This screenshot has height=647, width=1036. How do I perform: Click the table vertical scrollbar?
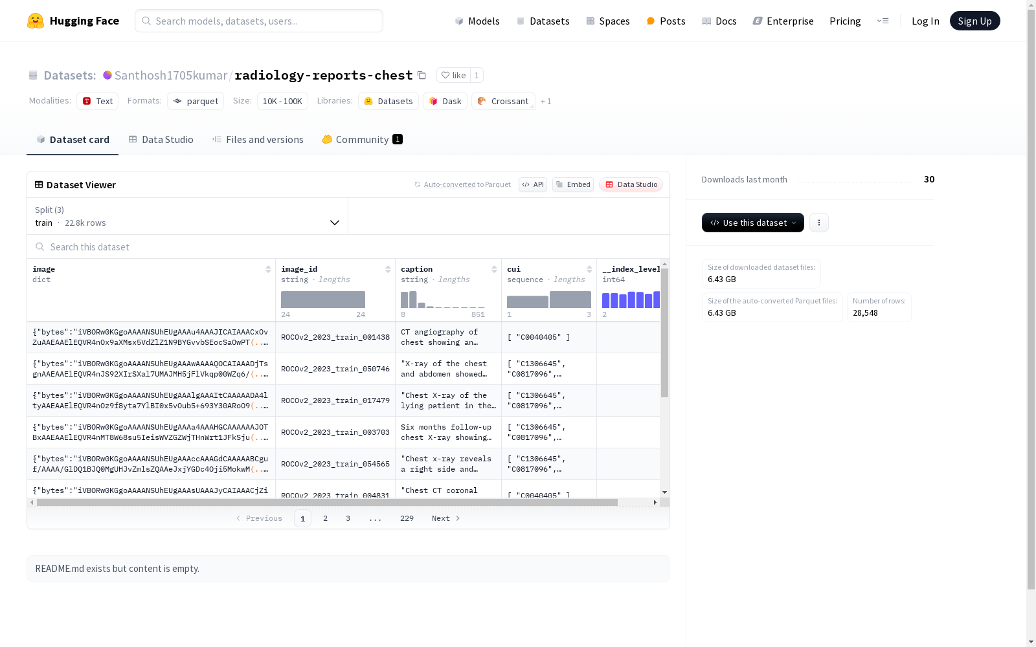pos(664,333)
